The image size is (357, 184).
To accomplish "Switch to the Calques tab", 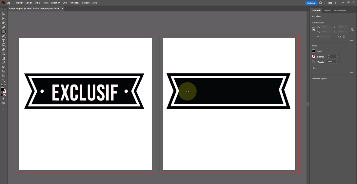I will (x=327, y=10).
